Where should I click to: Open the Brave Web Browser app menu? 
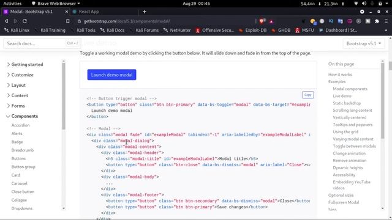56,4
